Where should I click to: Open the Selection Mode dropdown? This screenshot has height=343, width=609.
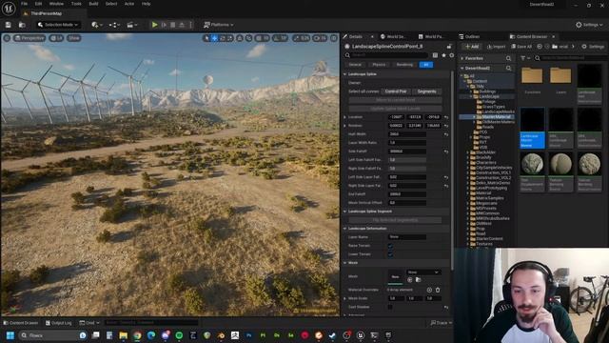[58, 25]
